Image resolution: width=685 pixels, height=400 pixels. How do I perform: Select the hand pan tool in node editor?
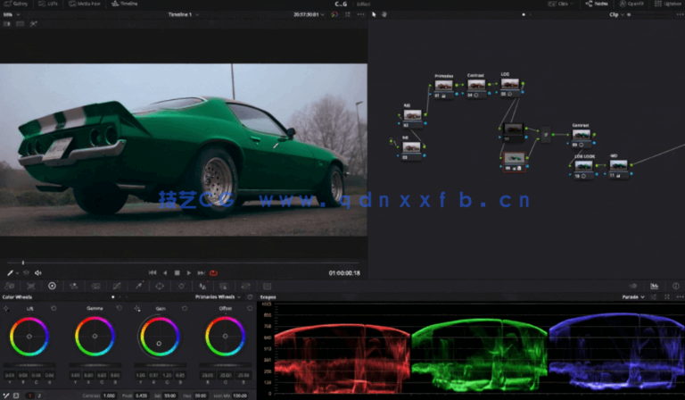tap(384, 14)
